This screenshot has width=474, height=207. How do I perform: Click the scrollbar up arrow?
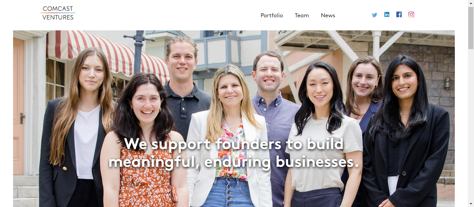point(471,3)
